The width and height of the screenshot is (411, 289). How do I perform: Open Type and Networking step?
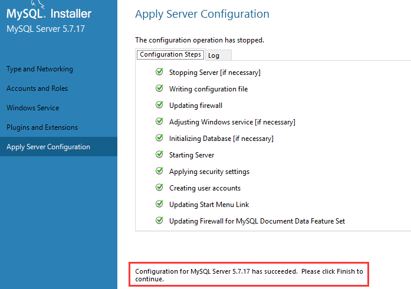[x=40, y=69]
